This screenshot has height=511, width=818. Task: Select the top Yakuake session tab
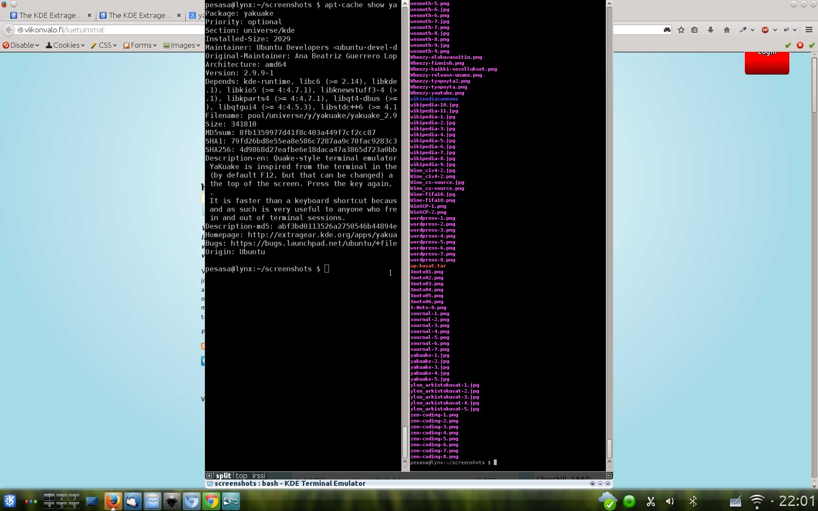[242, 476]
